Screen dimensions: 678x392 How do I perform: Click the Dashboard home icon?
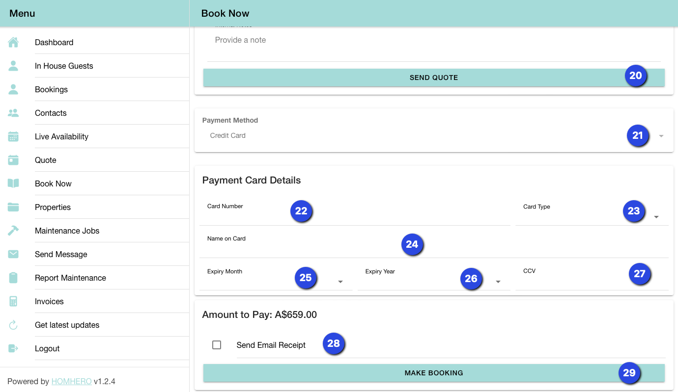point(13,42)
